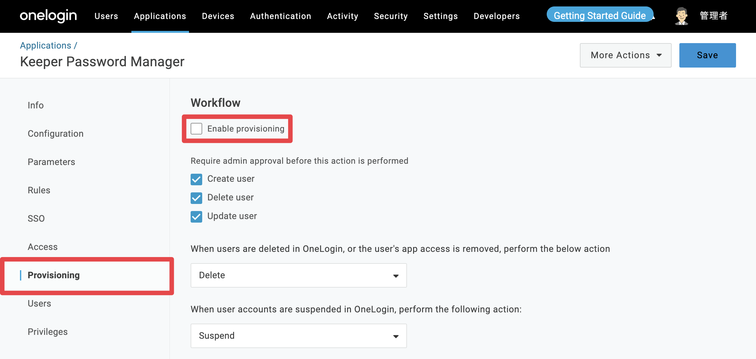Uncheck Delete user approval
The height and width of the screenshot is (359, 756).
[196, 198]
